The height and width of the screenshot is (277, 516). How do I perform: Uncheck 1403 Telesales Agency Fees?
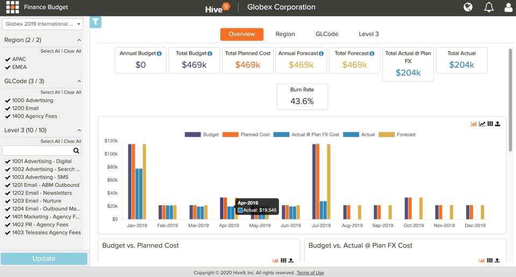8,232
